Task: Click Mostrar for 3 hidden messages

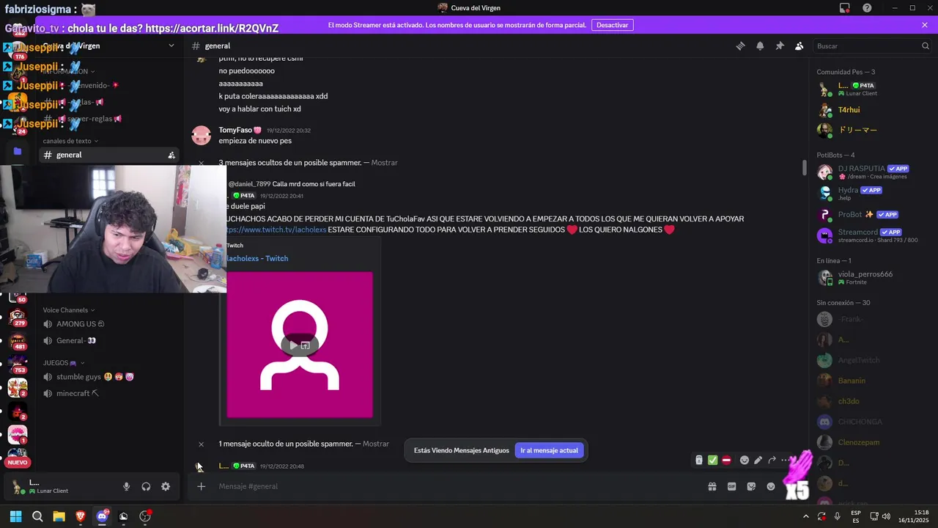Action: coord(385,163)
